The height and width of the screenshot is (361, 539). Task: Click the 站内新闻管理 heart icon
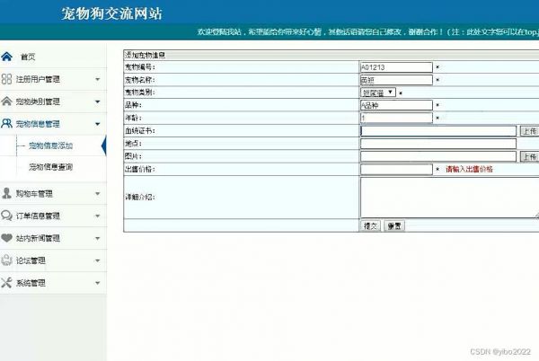(x=7, y=238)
